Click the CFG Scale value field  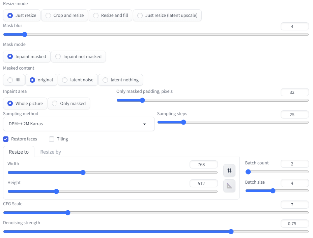295,205
